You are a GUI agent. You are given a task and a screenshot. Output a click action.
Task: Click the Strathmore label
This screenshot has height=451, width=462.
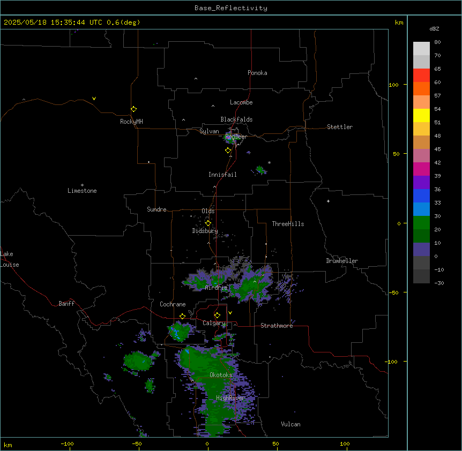click(277, 326)
